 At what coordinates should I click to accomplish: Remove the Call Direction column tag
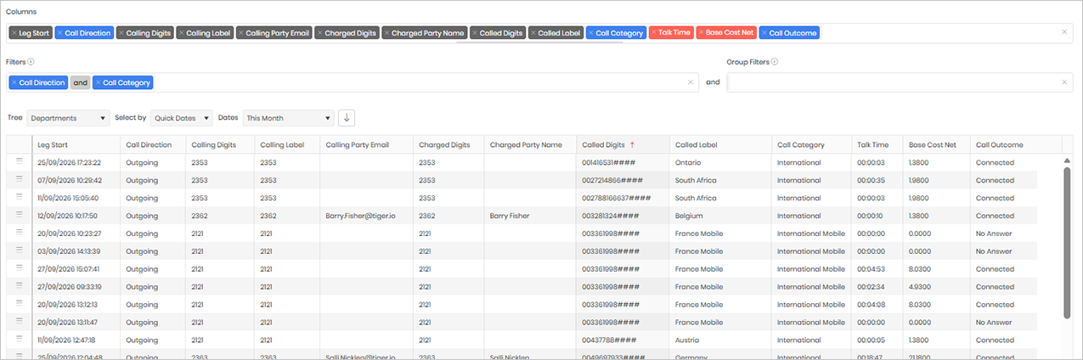click(x=61, y=33)
